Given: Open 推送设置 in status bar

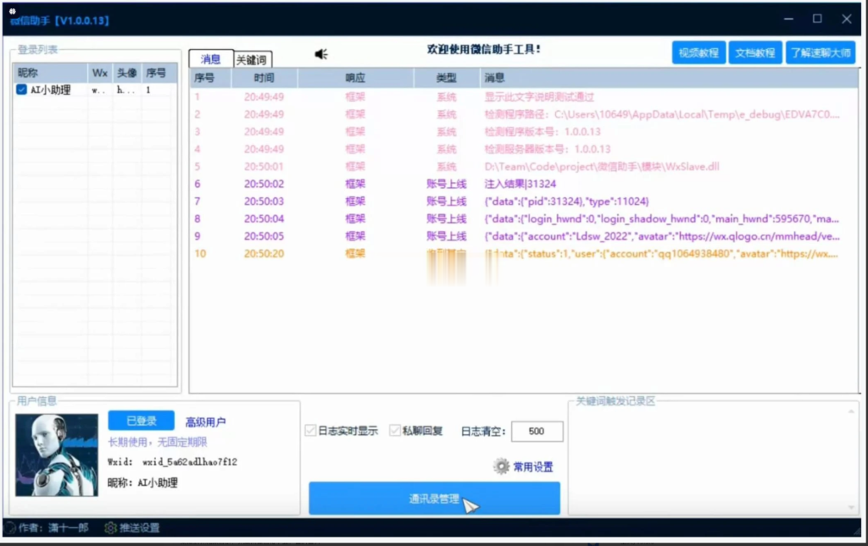Looking at the screenshot, I should (140, 527).
